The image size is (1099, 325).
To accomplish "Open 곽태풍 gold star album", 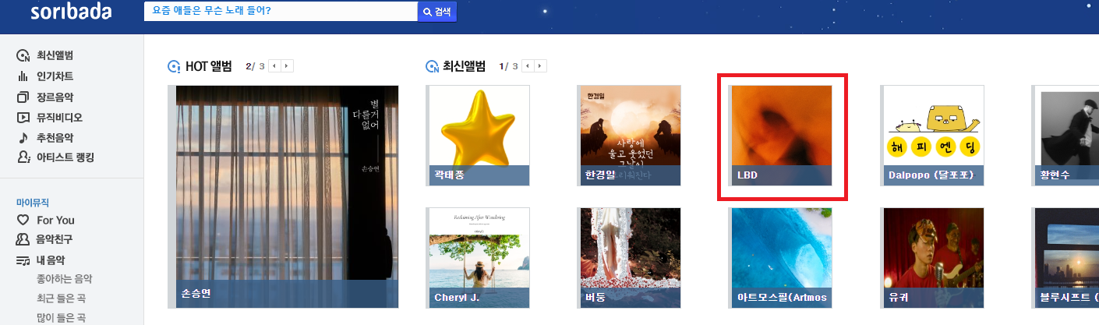I will point(478,136).
